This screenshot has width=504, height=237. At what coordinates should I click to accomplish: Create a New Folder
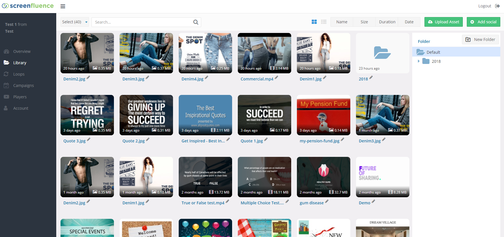[480, 39]
